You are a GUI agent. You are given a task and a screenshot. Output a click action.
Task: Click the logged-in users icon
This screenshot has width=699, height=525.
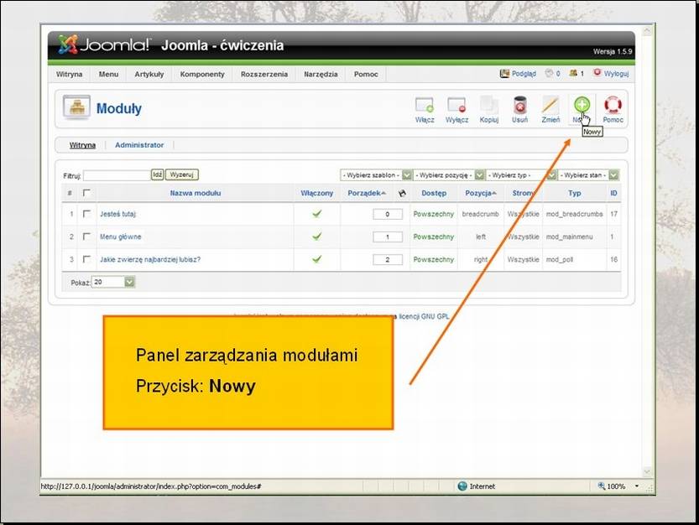pyautogui.click(x=573, y=73)
